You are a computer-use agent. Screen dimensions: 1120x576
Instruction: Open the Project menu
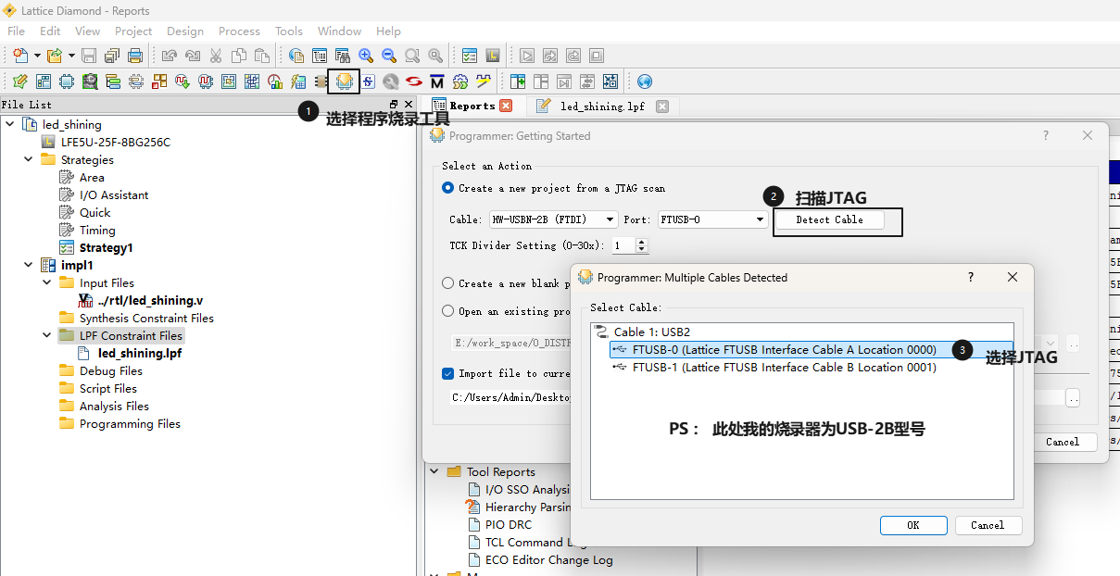click(133, 31)
